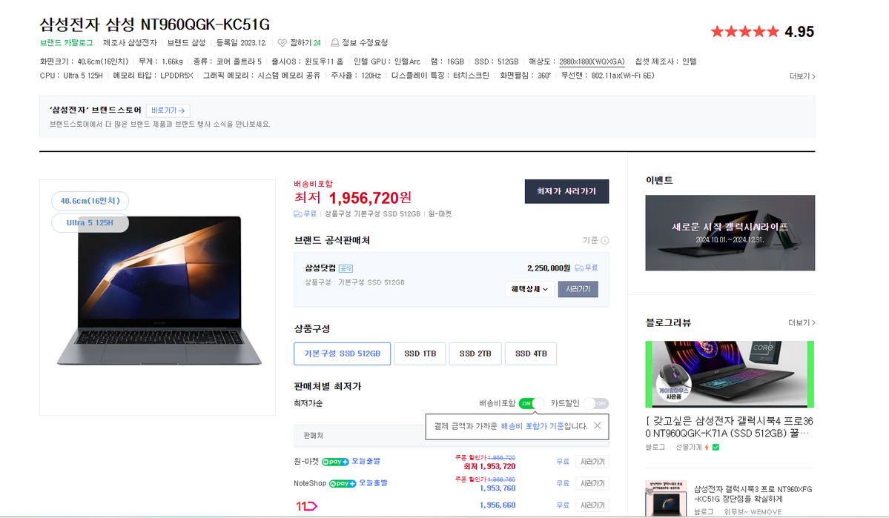
Task: Open blog post 삼성전자 갤럭시북3 프로 NT960XFG
Action: click(x=753, y=494)
